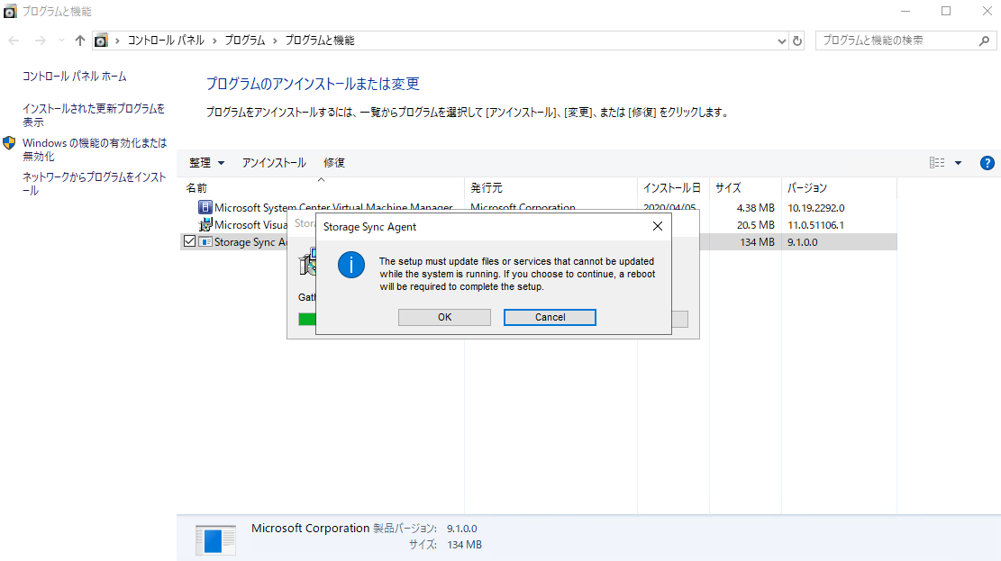
Task: Open help with the blue question mark
Action: (987, 163)
